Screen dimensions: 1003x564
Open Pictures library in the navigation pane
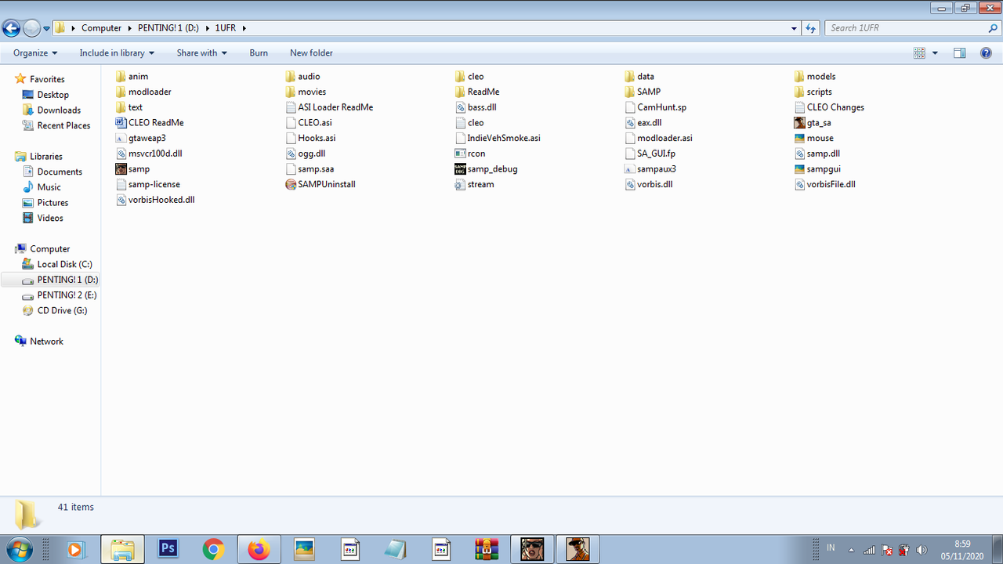(x=53, y=203)
